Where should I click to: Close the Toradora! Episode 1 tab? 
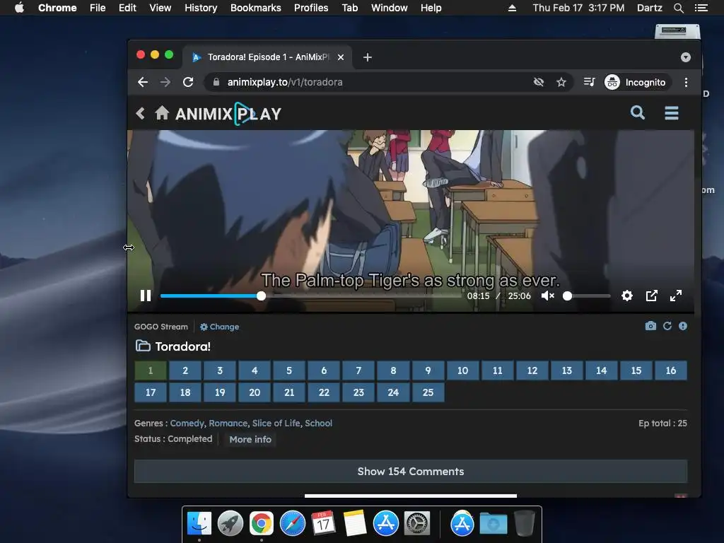click(341, 57)
